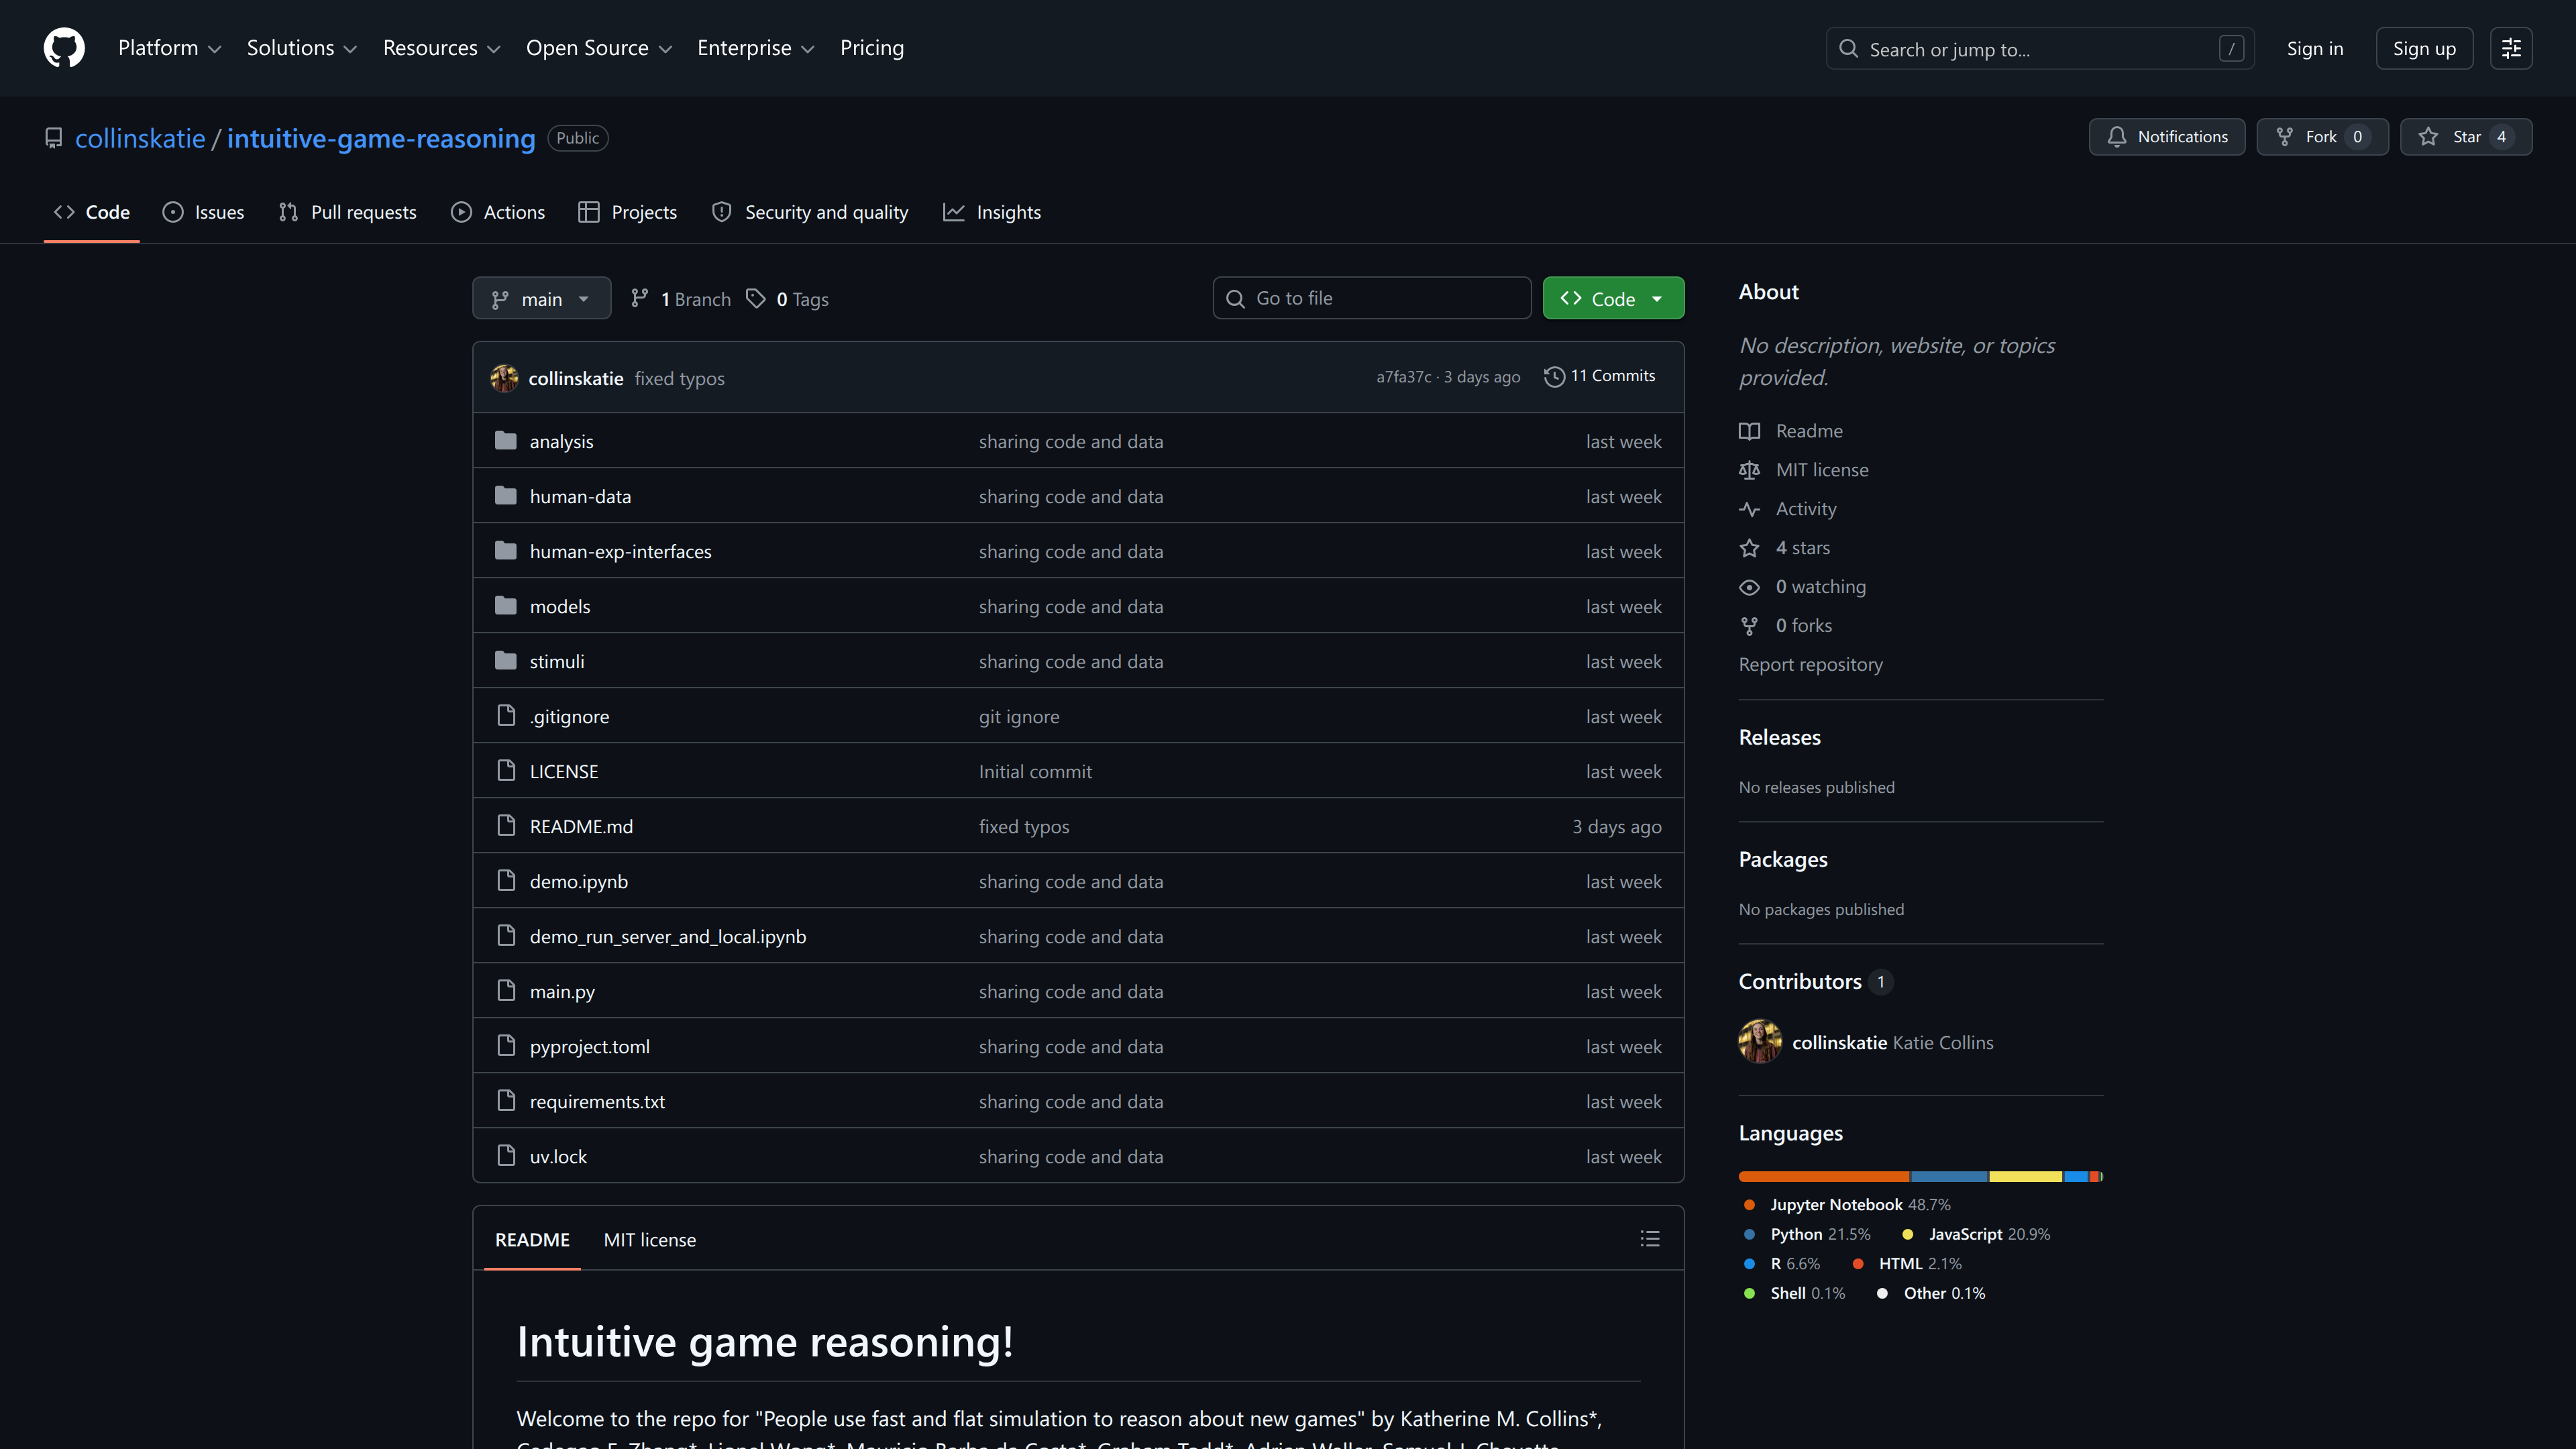The height and width of the screenshot is (1449, 2576).
Task: Click the Sign up button
Action: [x=2424, y=48]
